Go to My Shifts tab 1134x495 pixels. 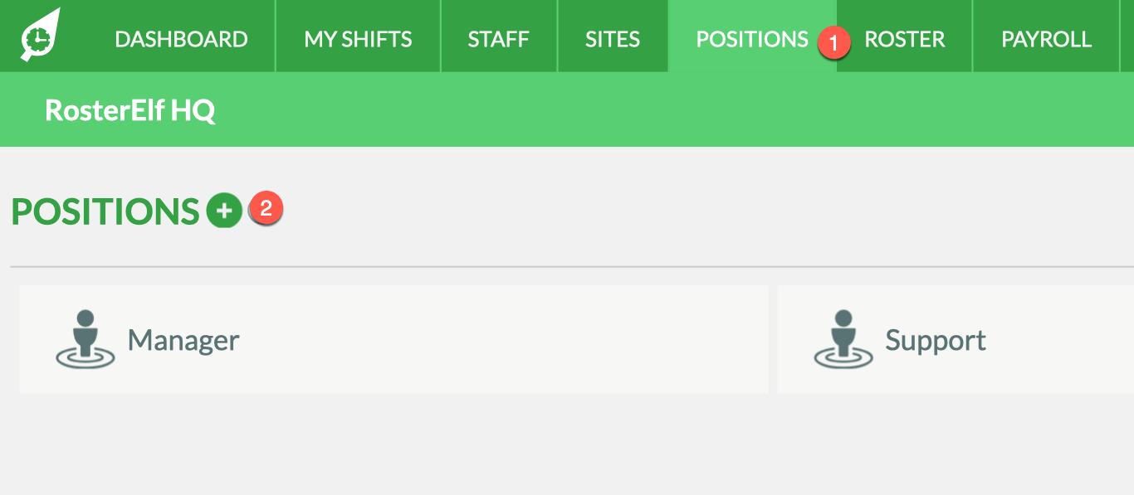click(358, 39)
